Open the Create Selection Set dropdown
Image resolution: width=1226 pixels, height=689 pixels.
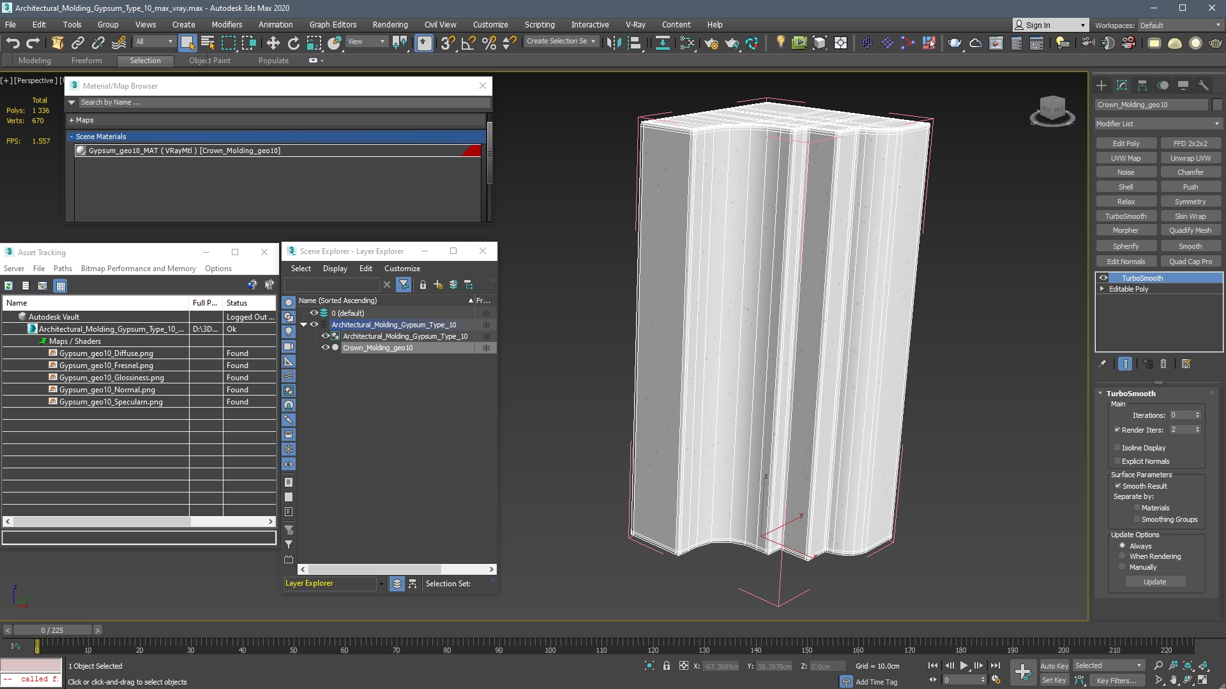pyautogui.click(x=561, y=41)
